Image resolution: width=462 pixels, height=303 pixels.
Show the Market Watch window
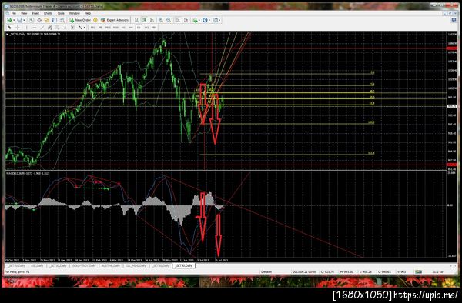pyautogui.click(x=32, y=20)
